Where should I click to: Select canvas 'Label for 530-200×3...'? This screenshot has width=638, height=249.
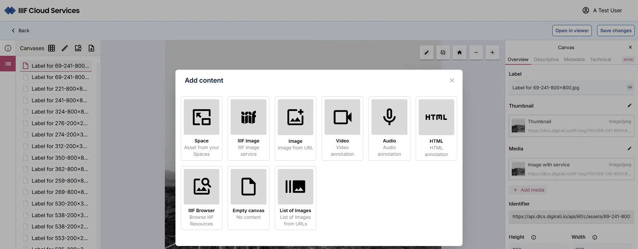(x=56, y=204)
